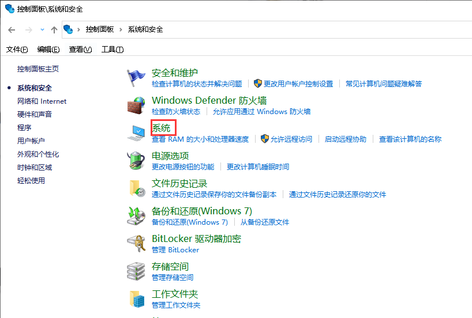The width and height of the screenshot is (472, 318).
Task: Go up one level with up arrow
Action: 54,30
